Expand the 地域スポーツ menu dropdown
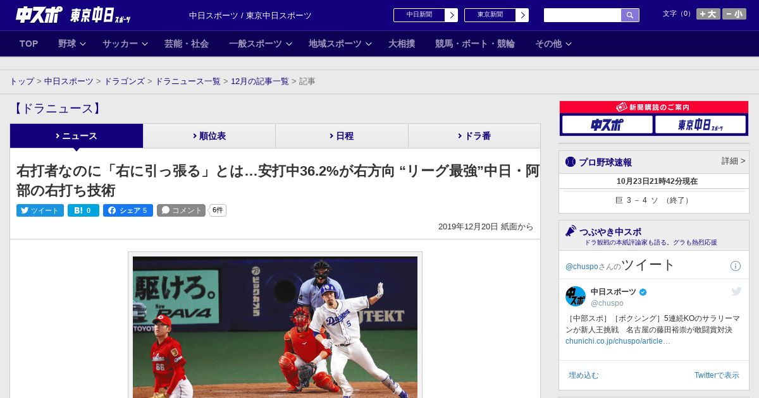 tap(340, 44)
